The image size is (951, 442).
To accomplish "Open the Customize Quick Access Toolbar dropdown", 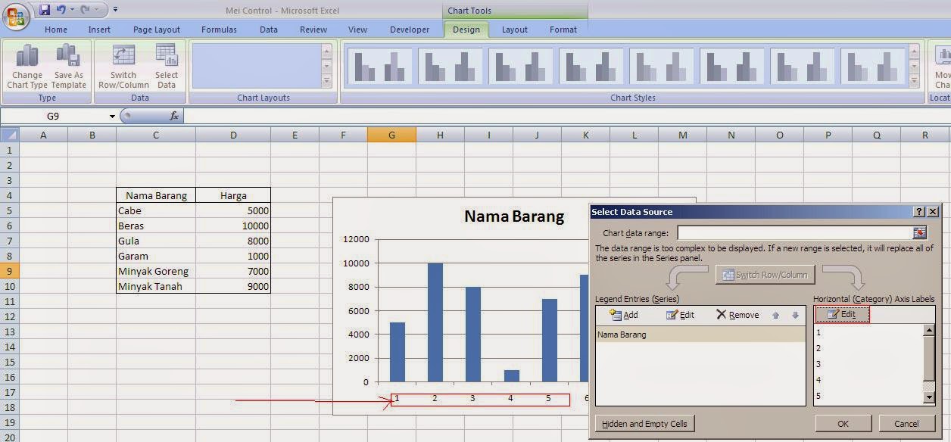I will tap(114, 8).
